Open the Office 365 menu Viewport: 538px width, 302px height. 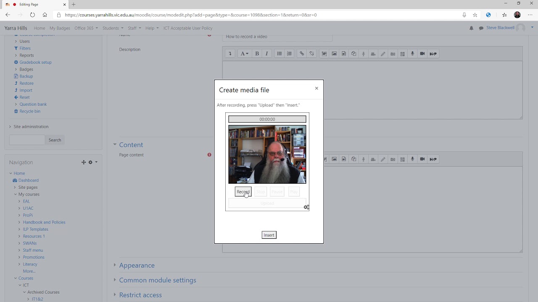[x=86, y=28]
